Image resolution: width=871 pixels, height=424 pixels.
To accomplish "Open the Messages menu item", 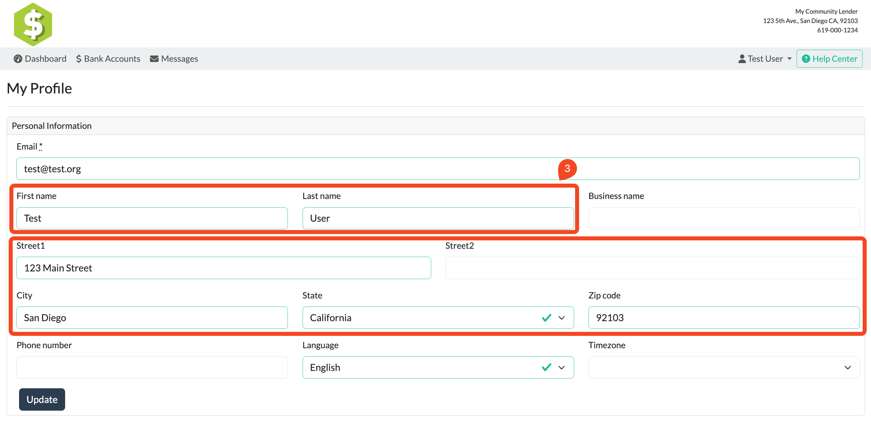I will [179, 59].
